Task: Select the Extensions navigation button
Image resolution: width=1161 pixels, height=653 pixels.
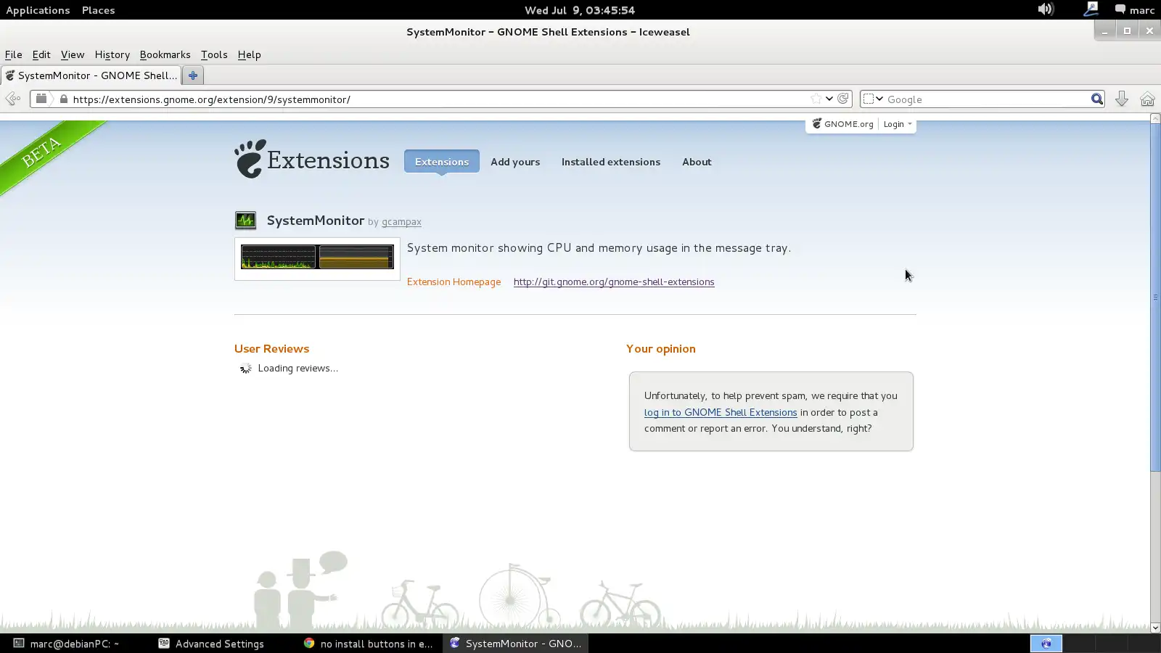Action: coord(442,162)
